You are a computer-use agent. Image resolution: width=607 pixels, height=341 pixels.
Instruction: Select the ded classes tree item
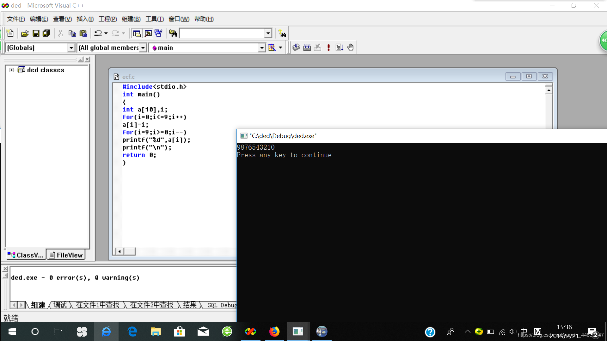tap(46, 70)
